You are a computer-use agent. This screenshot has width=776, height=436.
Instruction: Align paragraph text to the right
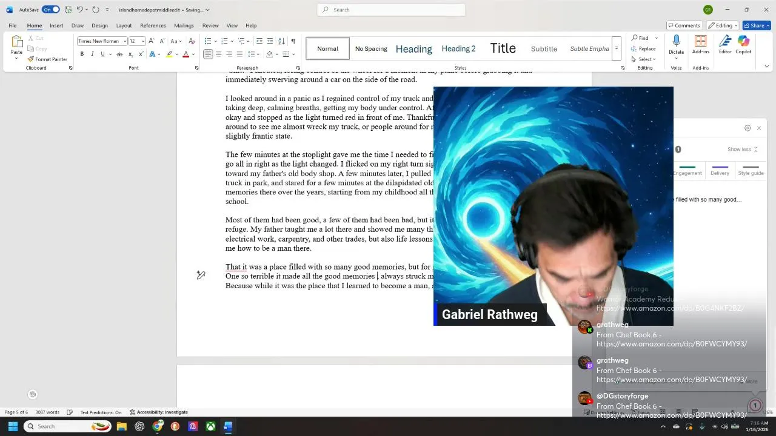[229, 54]
